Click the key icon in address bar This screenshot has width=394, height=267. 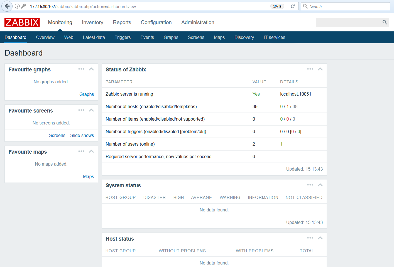[x=24, y=6]
